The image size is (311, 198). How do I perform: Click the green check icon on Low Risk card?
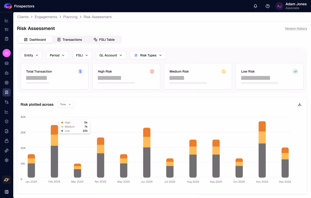[x=295, y=71]
